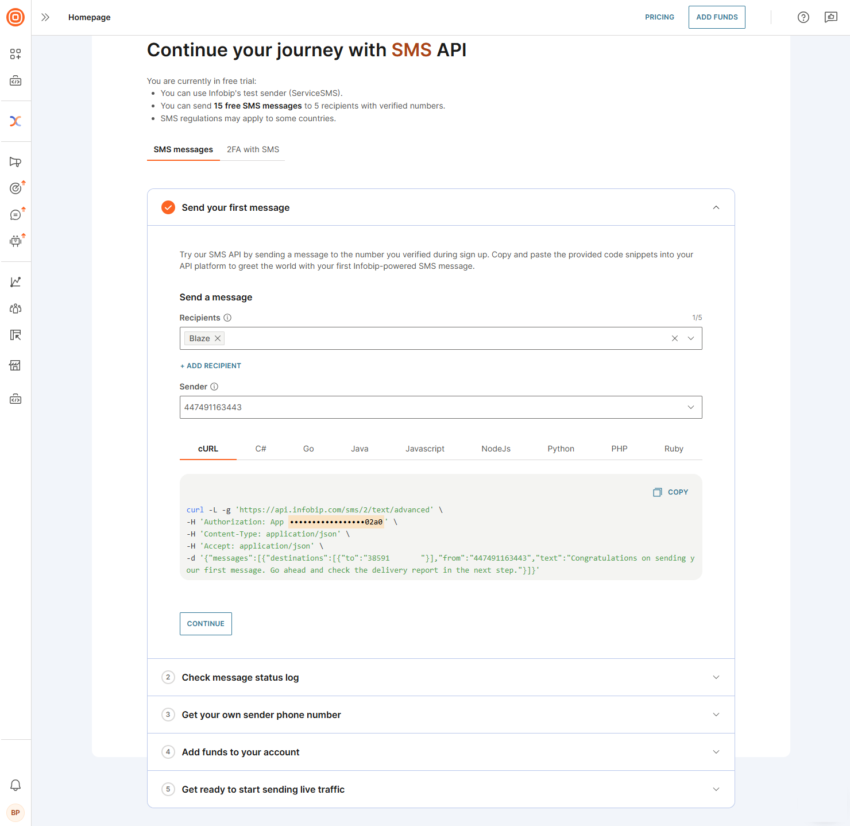Screen dimensions: 850x826
Task: Select the Ruby code tab
Action: point(674,449)
